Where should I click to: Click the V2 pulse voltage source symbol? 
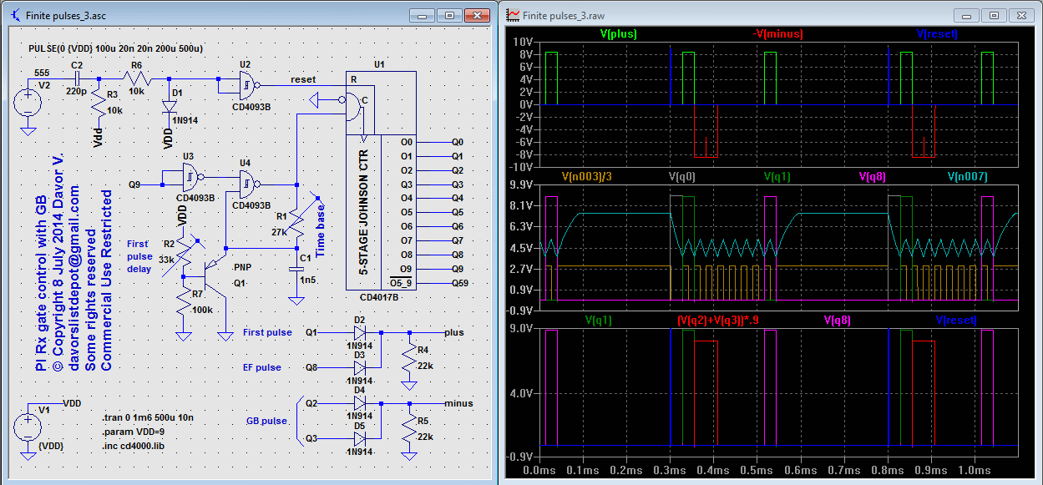click(x=28, y=103)
